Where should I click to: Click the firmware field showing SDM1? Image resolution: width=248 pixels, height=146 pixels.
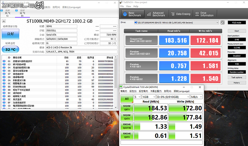(x=61, y=26)
